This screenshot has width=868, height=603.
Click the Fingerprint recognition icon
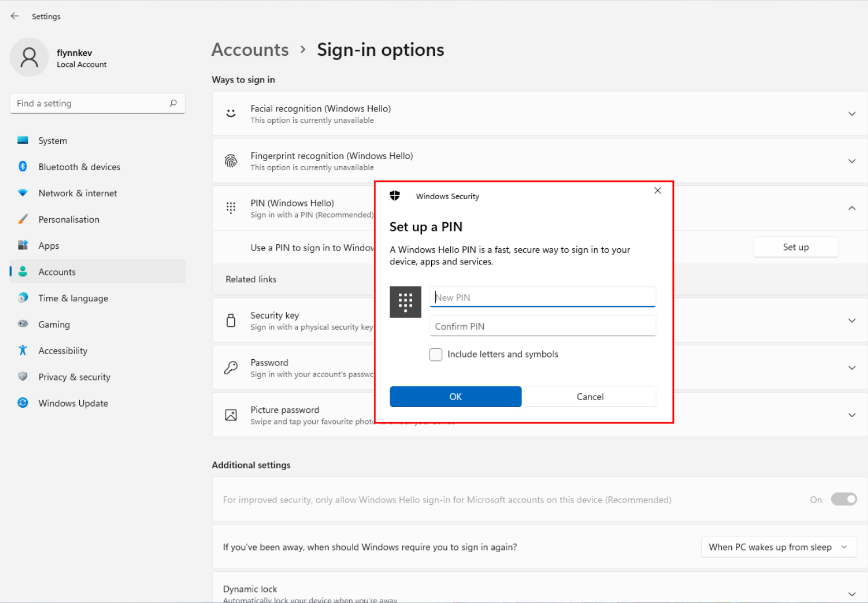tap(231, 161)
